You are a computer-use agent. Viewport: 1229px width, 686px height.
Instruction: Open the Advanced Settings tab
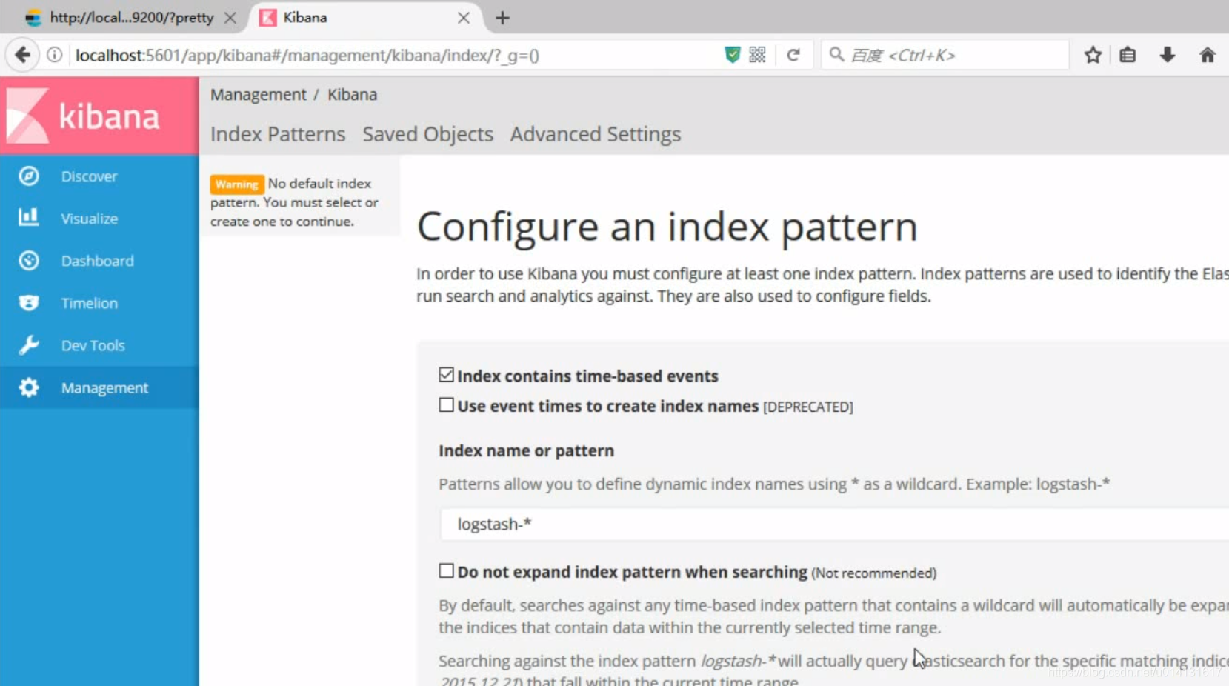tap(596, 134)
